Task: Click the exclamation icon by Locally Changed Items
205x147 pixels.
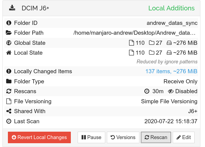Action: click(9, 71)
